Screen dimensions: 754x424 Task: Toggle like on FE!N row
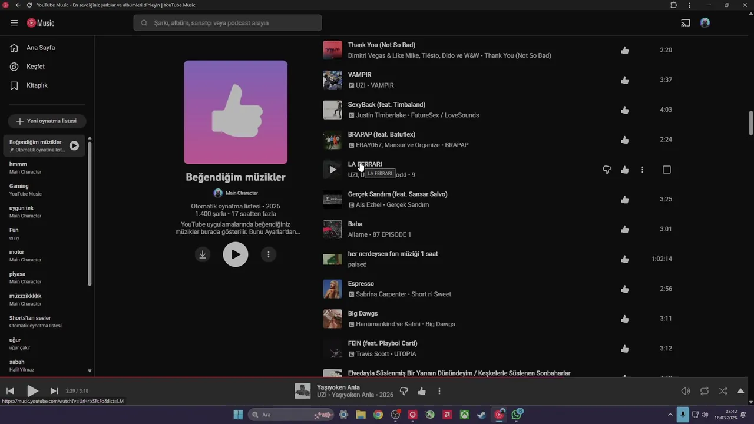[625, 349]
